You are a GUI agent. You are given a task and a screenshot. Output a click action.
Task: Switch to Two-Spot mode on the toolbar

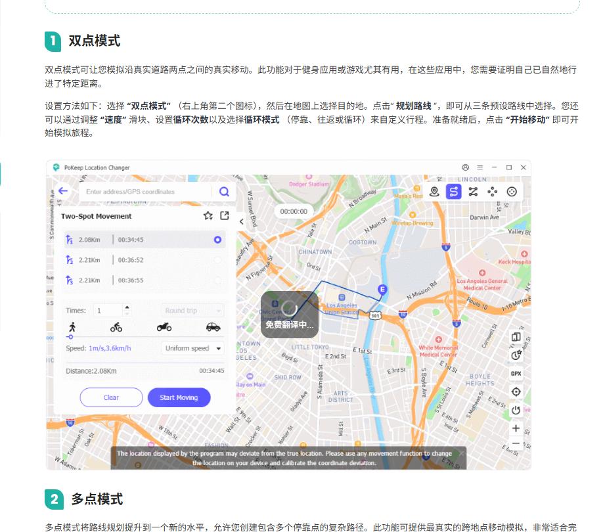click(x=455, y=192)
